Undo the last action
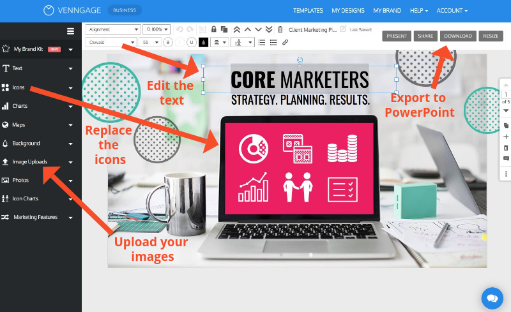This screenshot has width=511, height=312. 179,29
